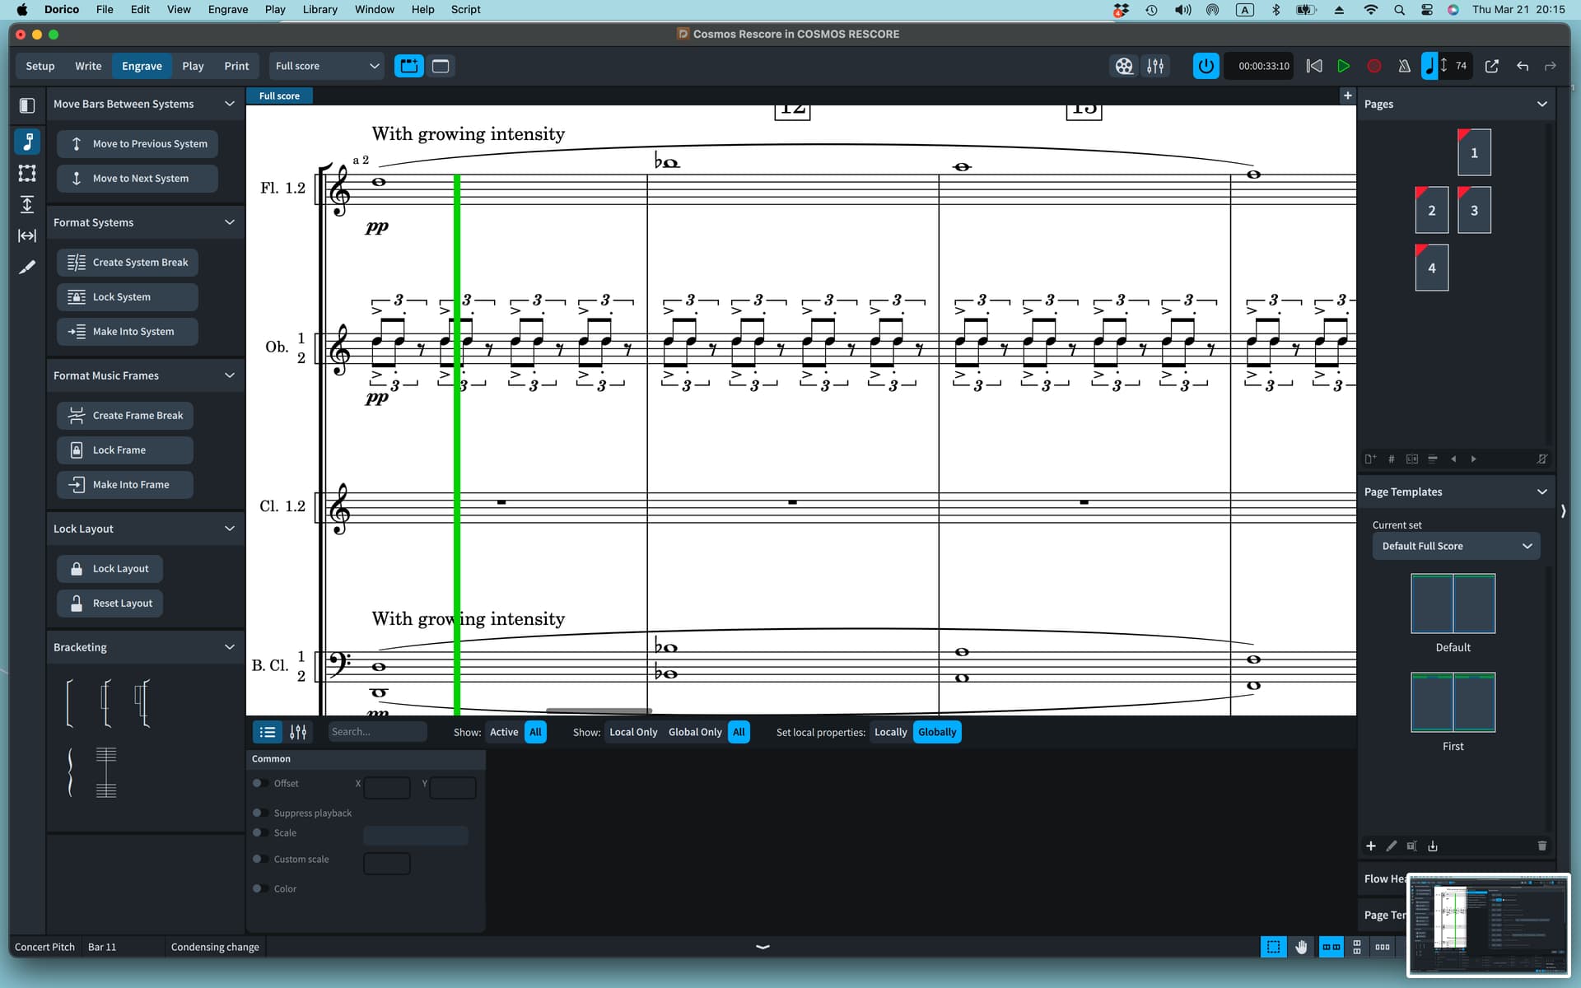Open the Engrave menu in menu bar
1581x988 pixels.
tap(227, 9)
